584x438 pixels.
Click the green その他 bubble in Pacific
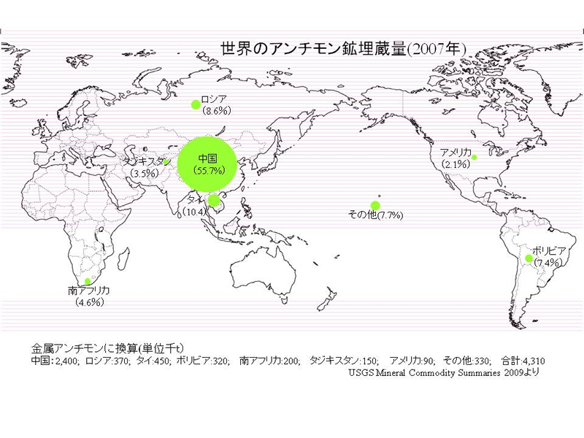(375, 206)
